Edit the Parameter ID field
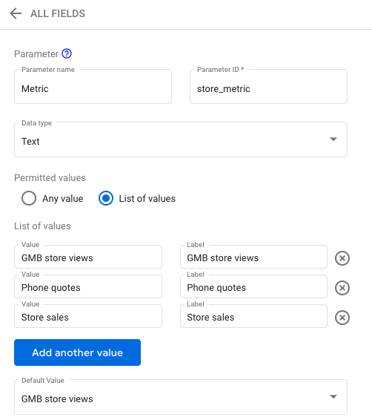Image resolution: width=372 pixels, height=420 pixels. (268, 87)
